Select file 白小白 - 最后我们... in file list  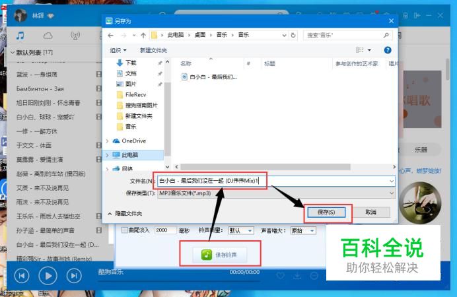(x=209, y=77)
